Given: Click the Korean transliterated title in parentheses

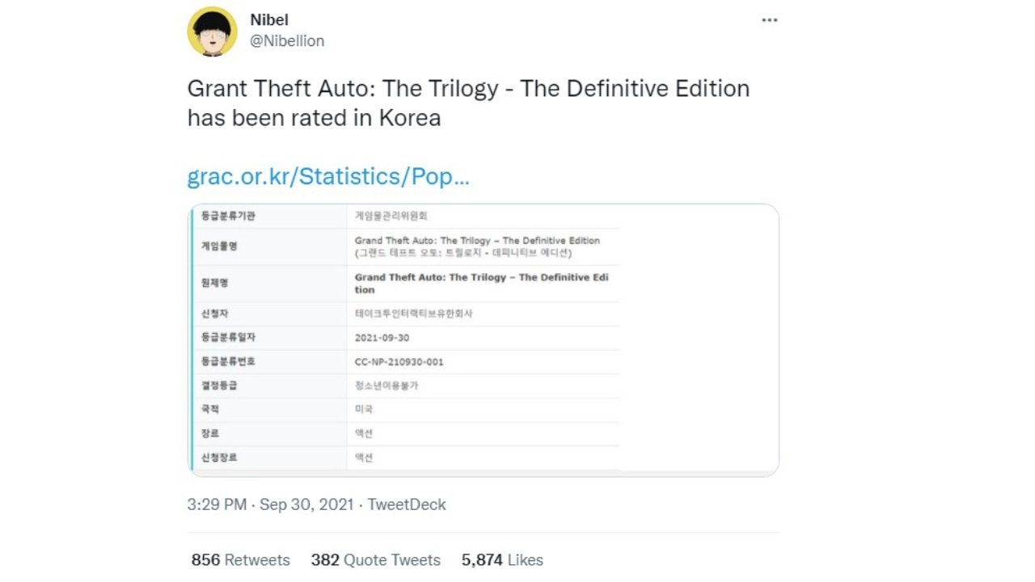Looking at the screenshot, I should click(x=463, y=253).
